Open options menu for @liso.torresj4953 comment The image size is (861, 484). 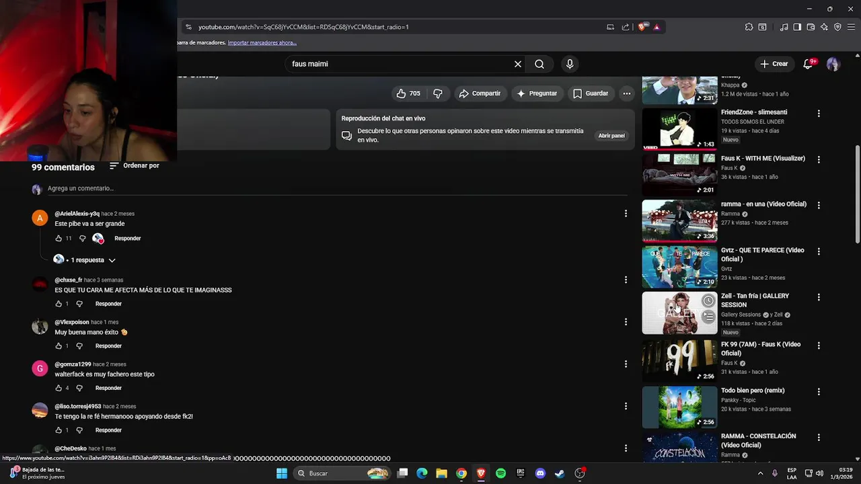point(626,406)
